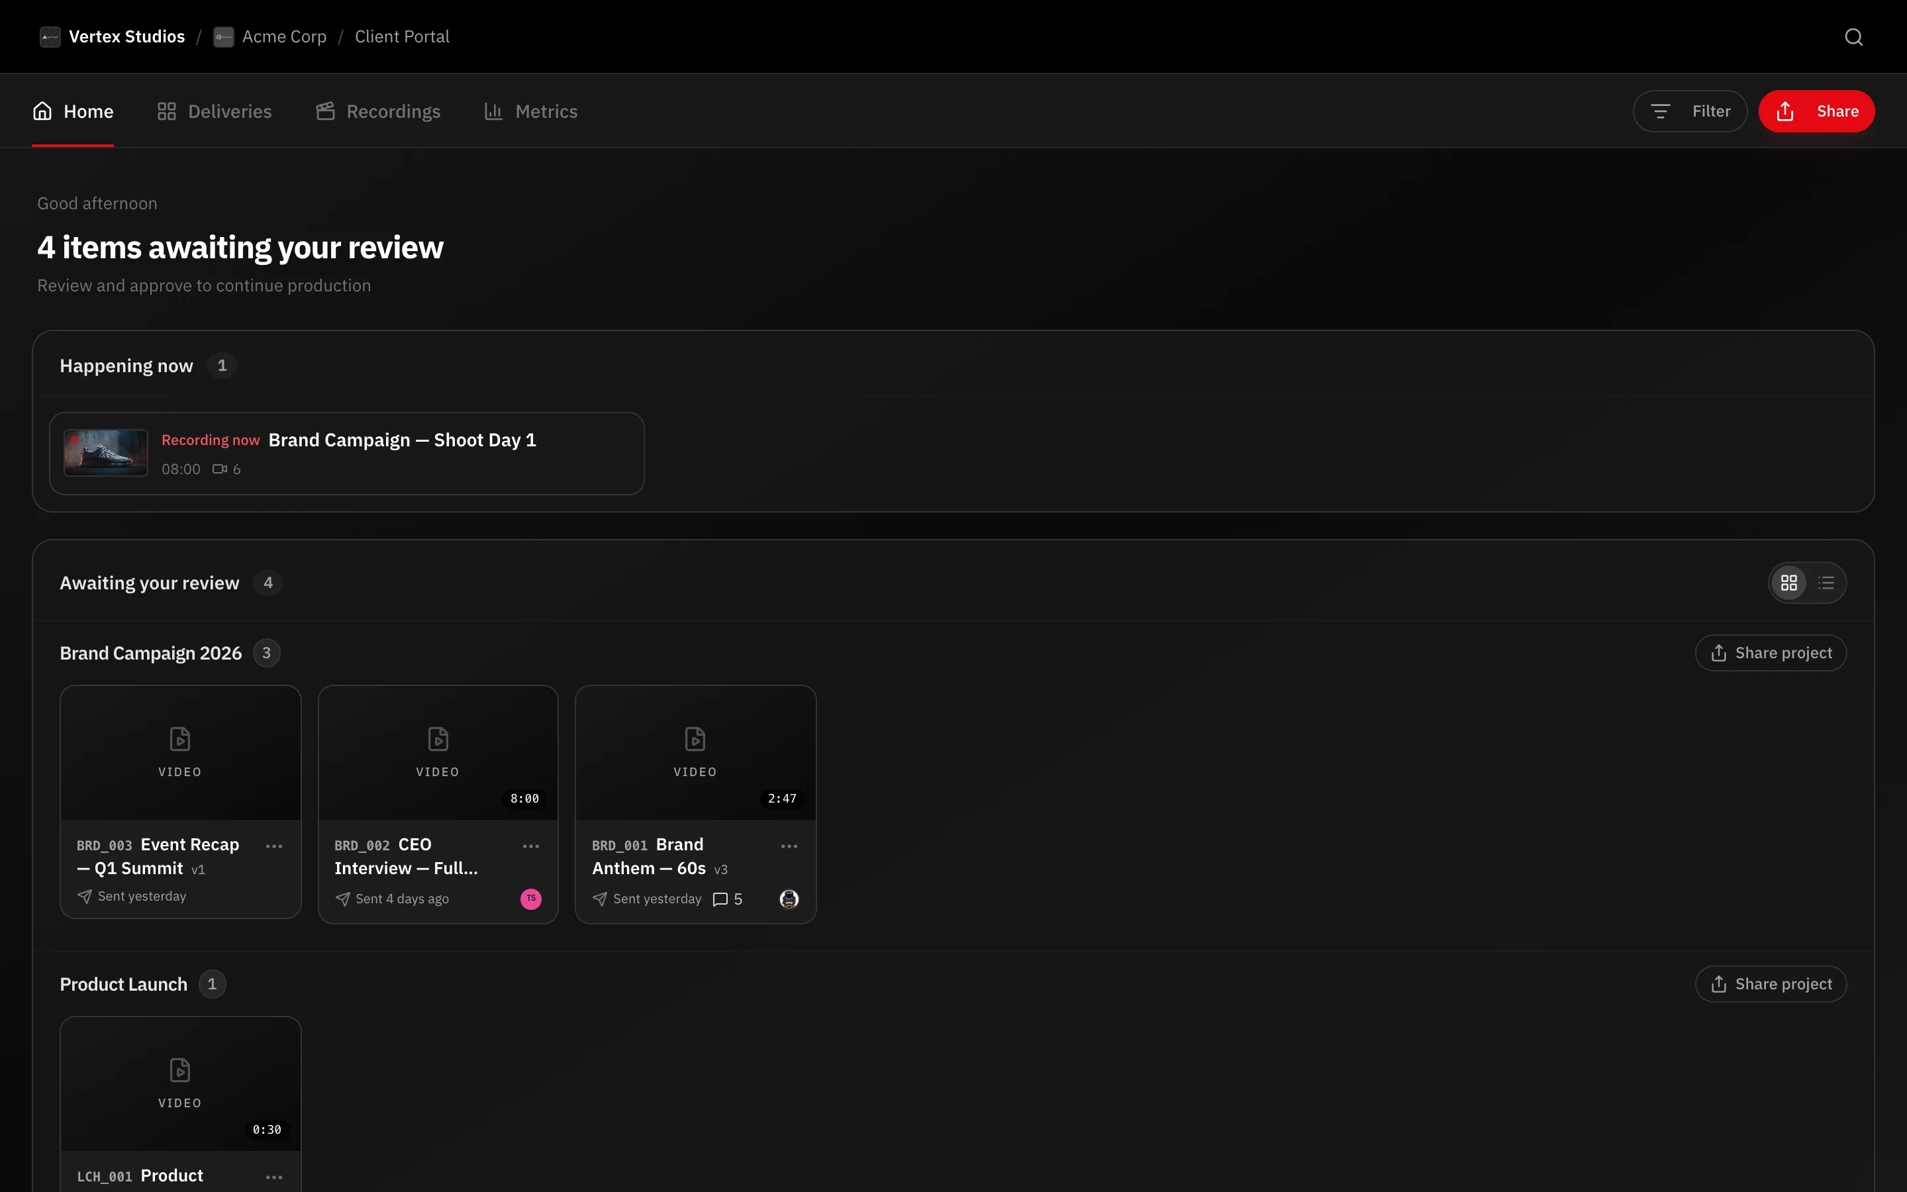
Task: Click the TS avatar on CEO Interview card
Action: pos(531,899)
